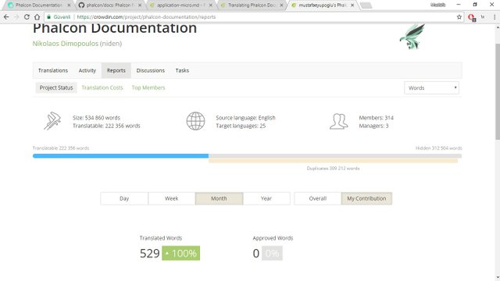Click the Phalcon Documentation heading
Image resolution: width=500 pixels, height=281 pixels.
[115, 28]
